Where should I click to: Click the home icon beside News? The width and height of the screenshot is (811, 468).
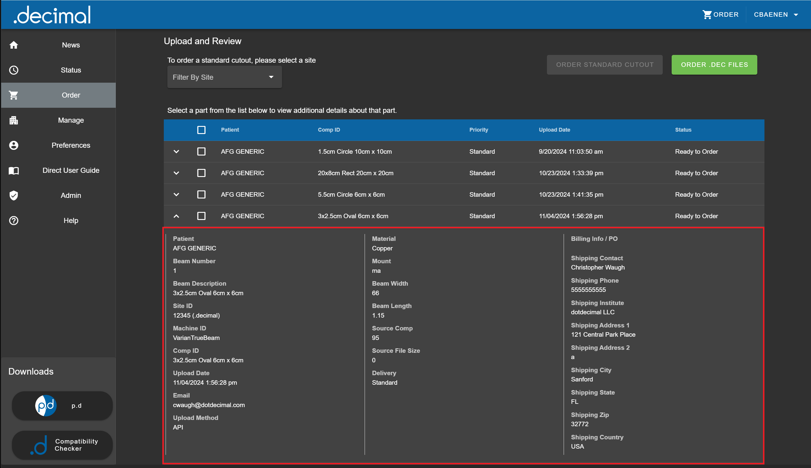[13, 45]
